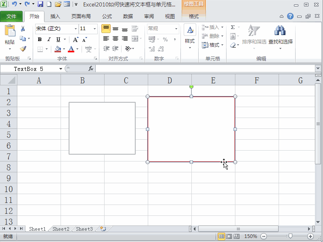Viewport: 323px width, 242px height.
Task: Select the Percent style icon
Action: [165, 40]
